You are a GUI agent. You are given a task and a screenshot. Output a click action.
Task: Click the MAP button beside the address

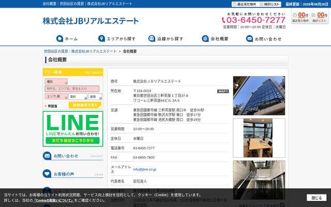coord(223,91)
